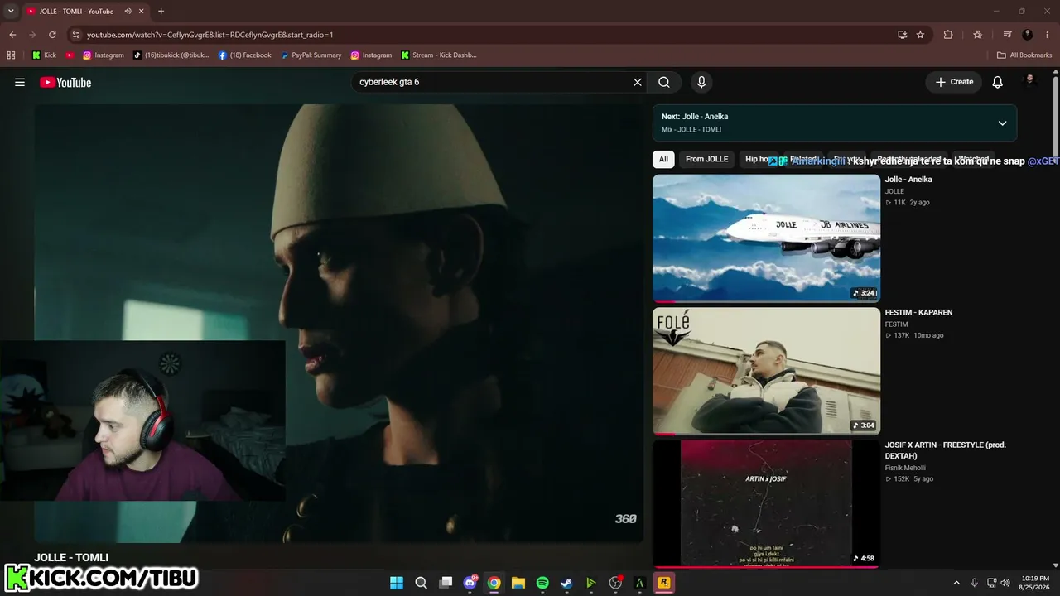The height and width of the screenshot is (596, 1060).
Task: Open the FESTIM - KAPAREN video thumbnail
Action: point(766,371)
